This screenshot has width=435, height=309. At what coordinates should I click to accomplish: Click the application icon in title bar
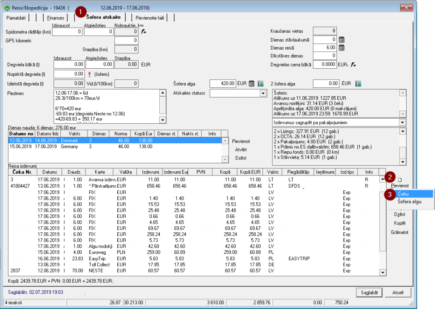point(8,8)
